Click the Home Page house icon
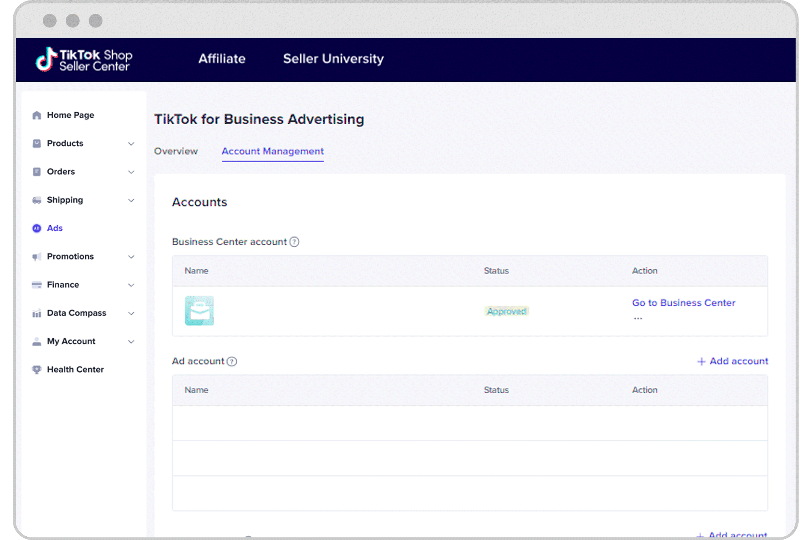The height and width of the screenshot is (540, 811). click(36, 115)
